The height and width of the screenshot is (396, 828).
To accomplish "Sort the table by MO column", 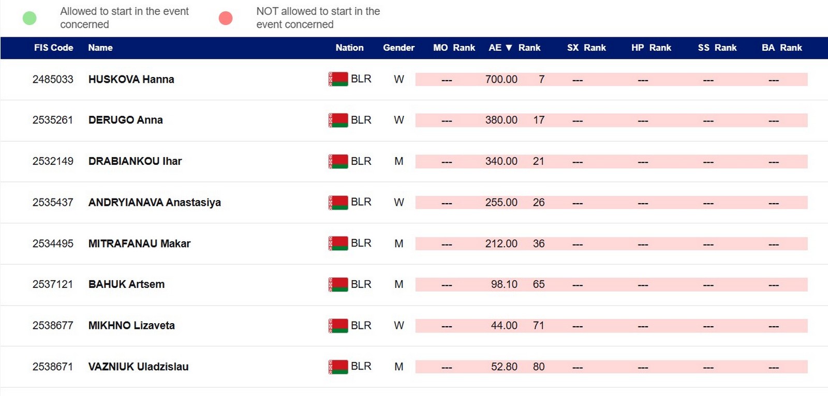I will [x=440, y=48].
